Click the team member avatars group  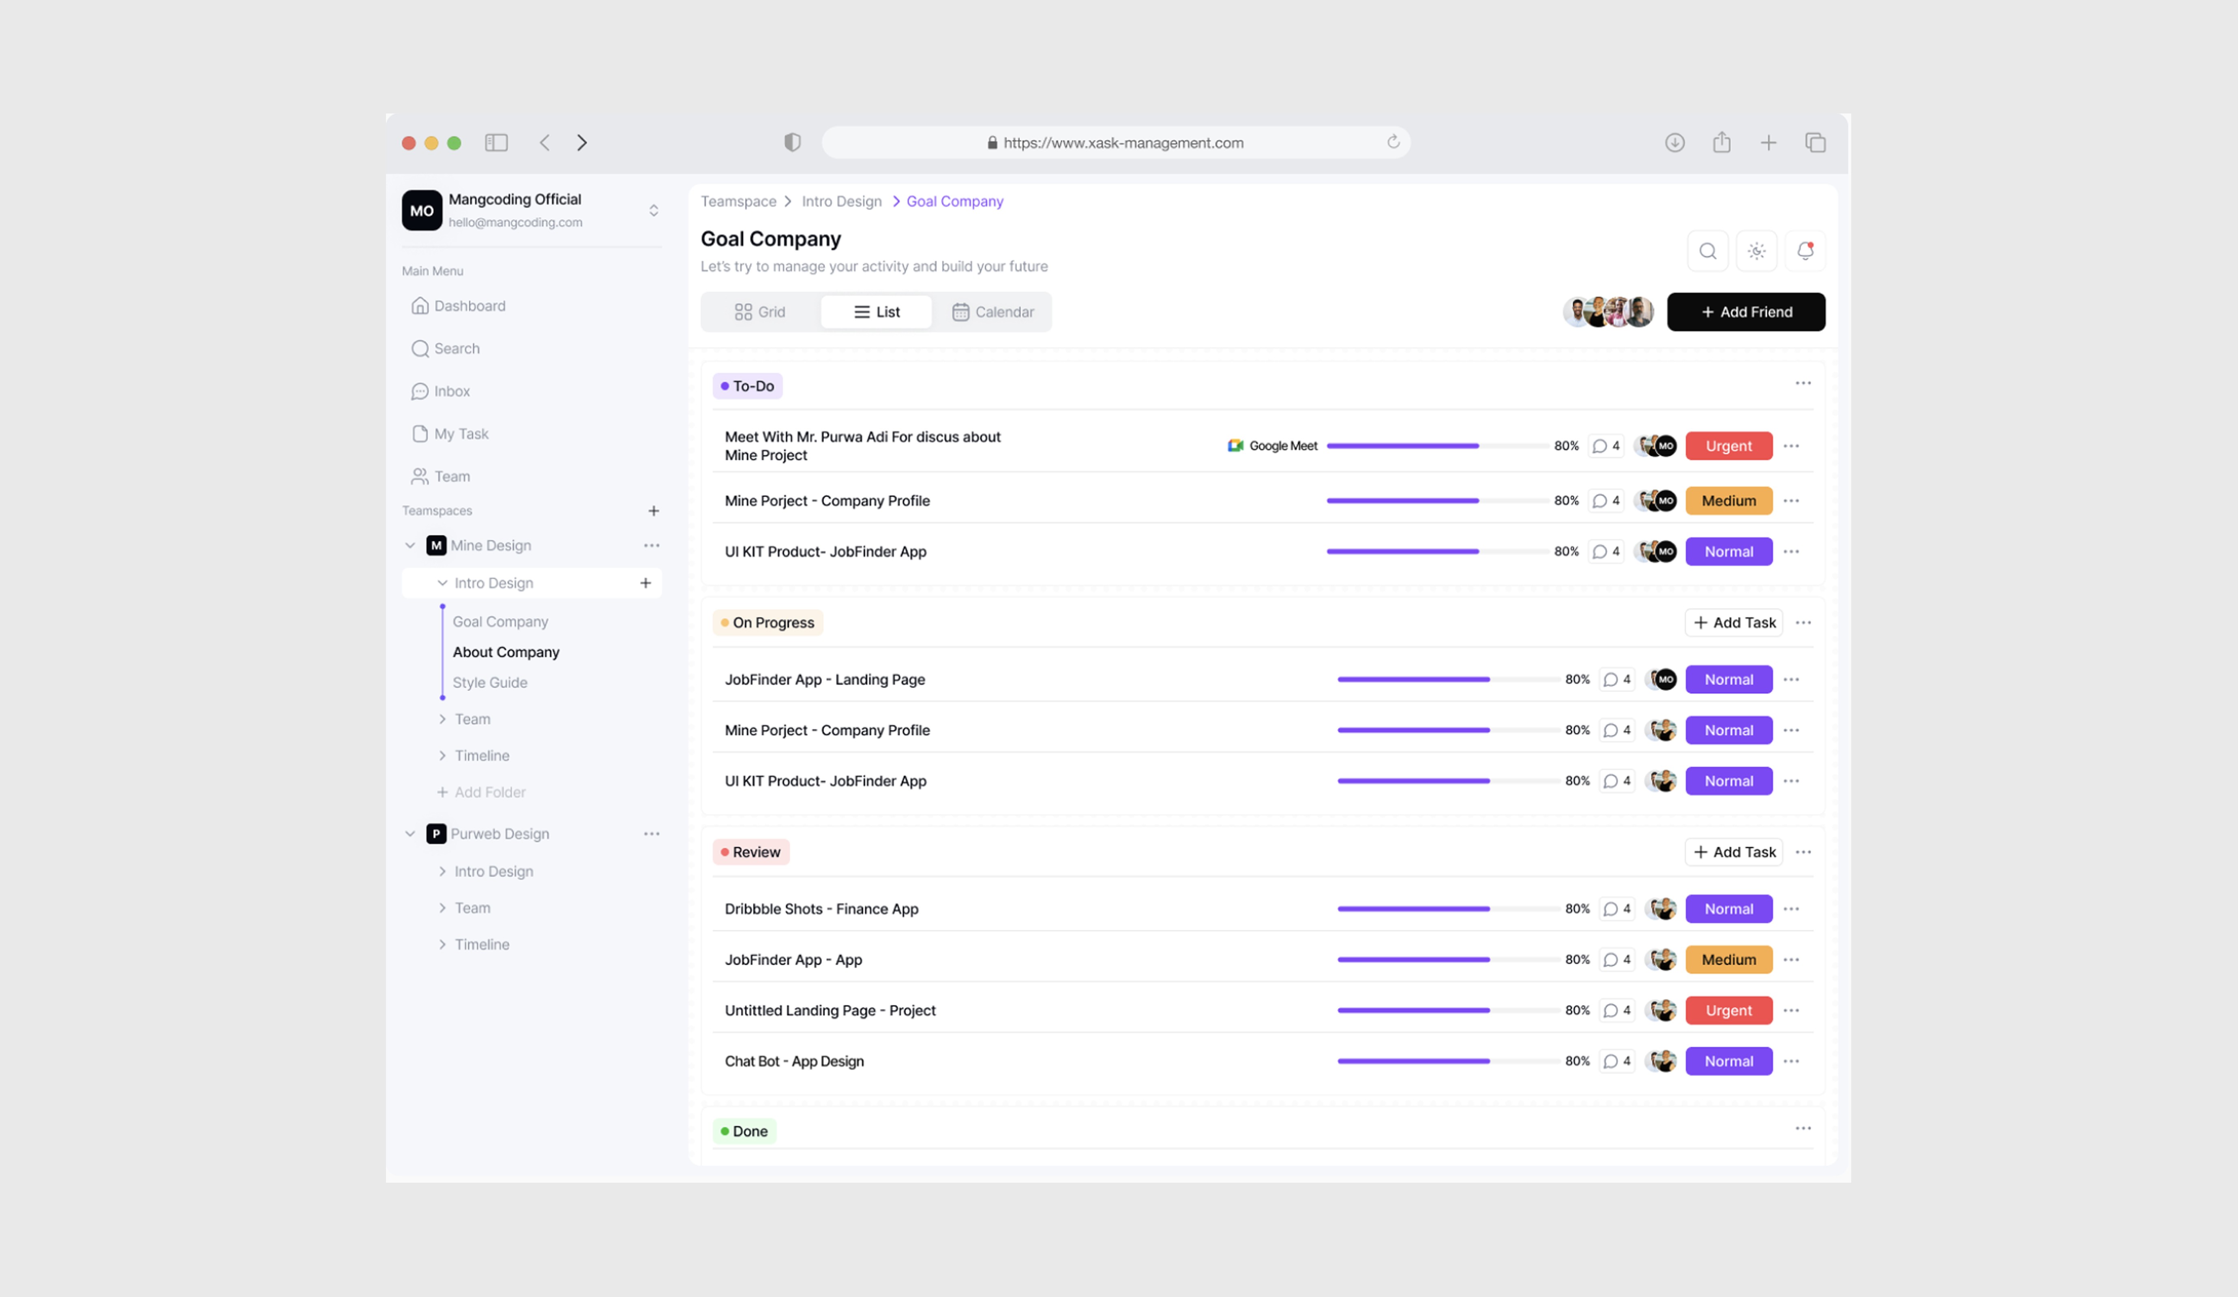point(1608,312)
